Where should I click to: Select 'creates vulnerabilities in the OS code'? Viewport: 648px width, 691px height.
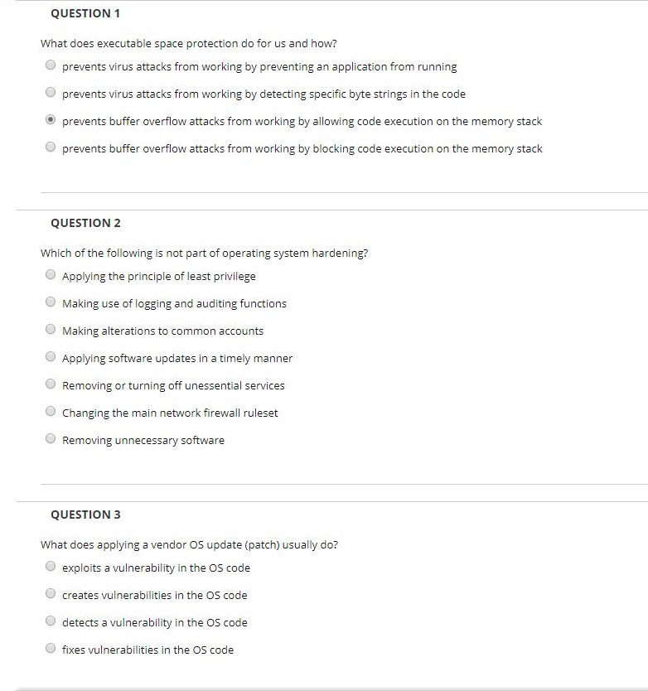point(51,593)
